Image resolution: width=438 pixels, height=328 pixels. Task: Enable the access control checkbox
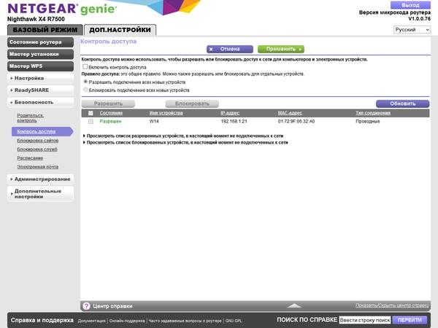coord(85,67)
